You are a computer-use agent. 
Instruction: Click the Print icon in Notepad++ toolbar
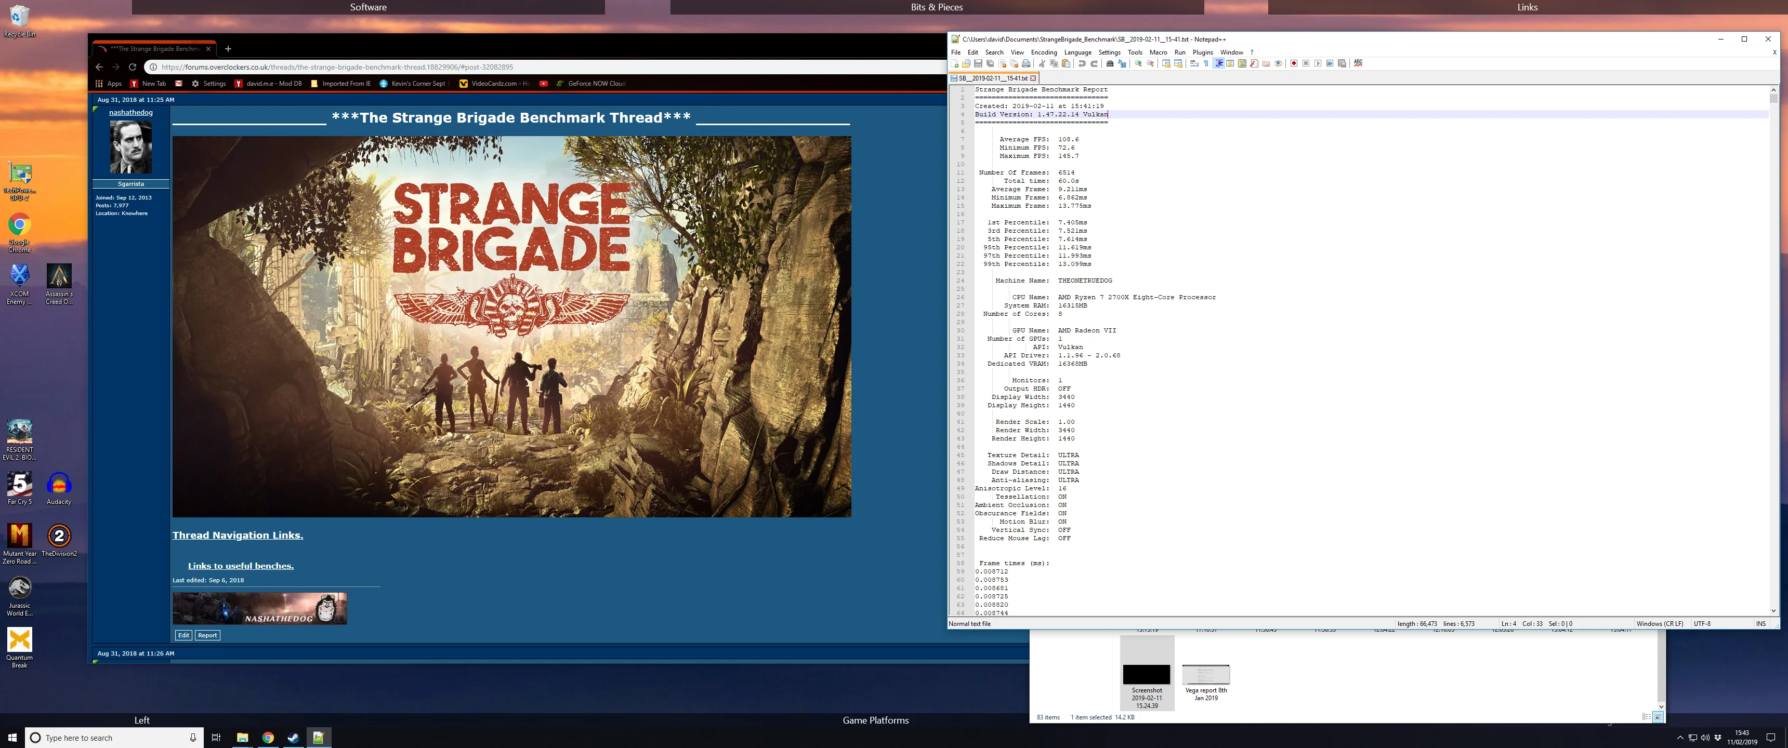1026,63
